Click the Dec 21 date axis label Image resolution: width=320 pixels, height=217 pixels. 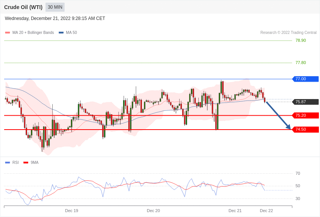(235, 211)
